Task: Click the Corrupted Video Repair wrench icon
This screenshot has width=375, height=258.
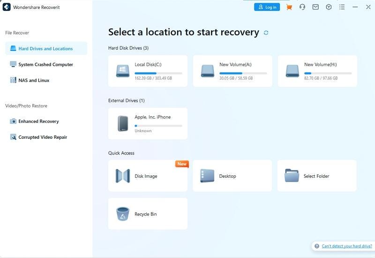Action: (13, 137)
